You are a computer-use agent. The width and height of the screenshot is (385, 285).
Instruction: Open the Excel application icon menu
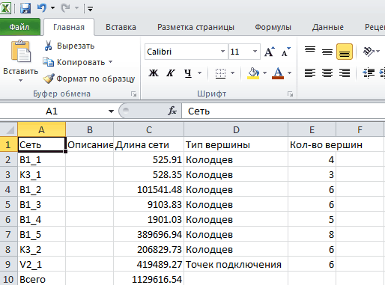coord(6,8)
